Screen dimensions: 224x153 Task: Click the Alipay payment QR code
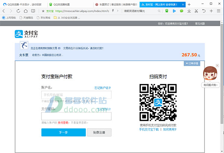(x=158, y=102)
